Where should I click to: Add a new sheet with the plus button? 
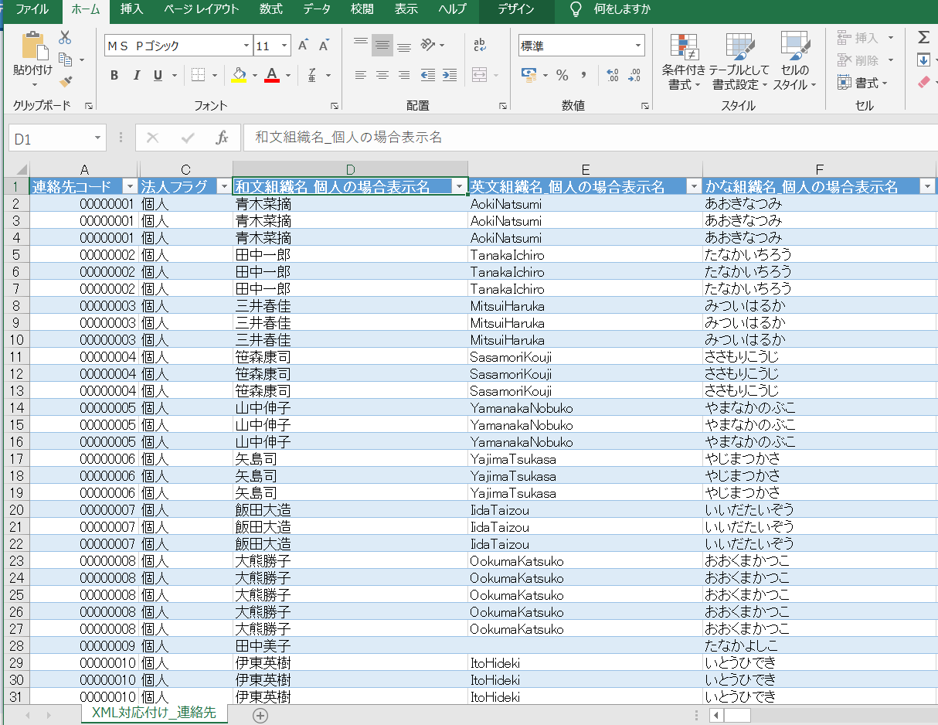[260, 715]
